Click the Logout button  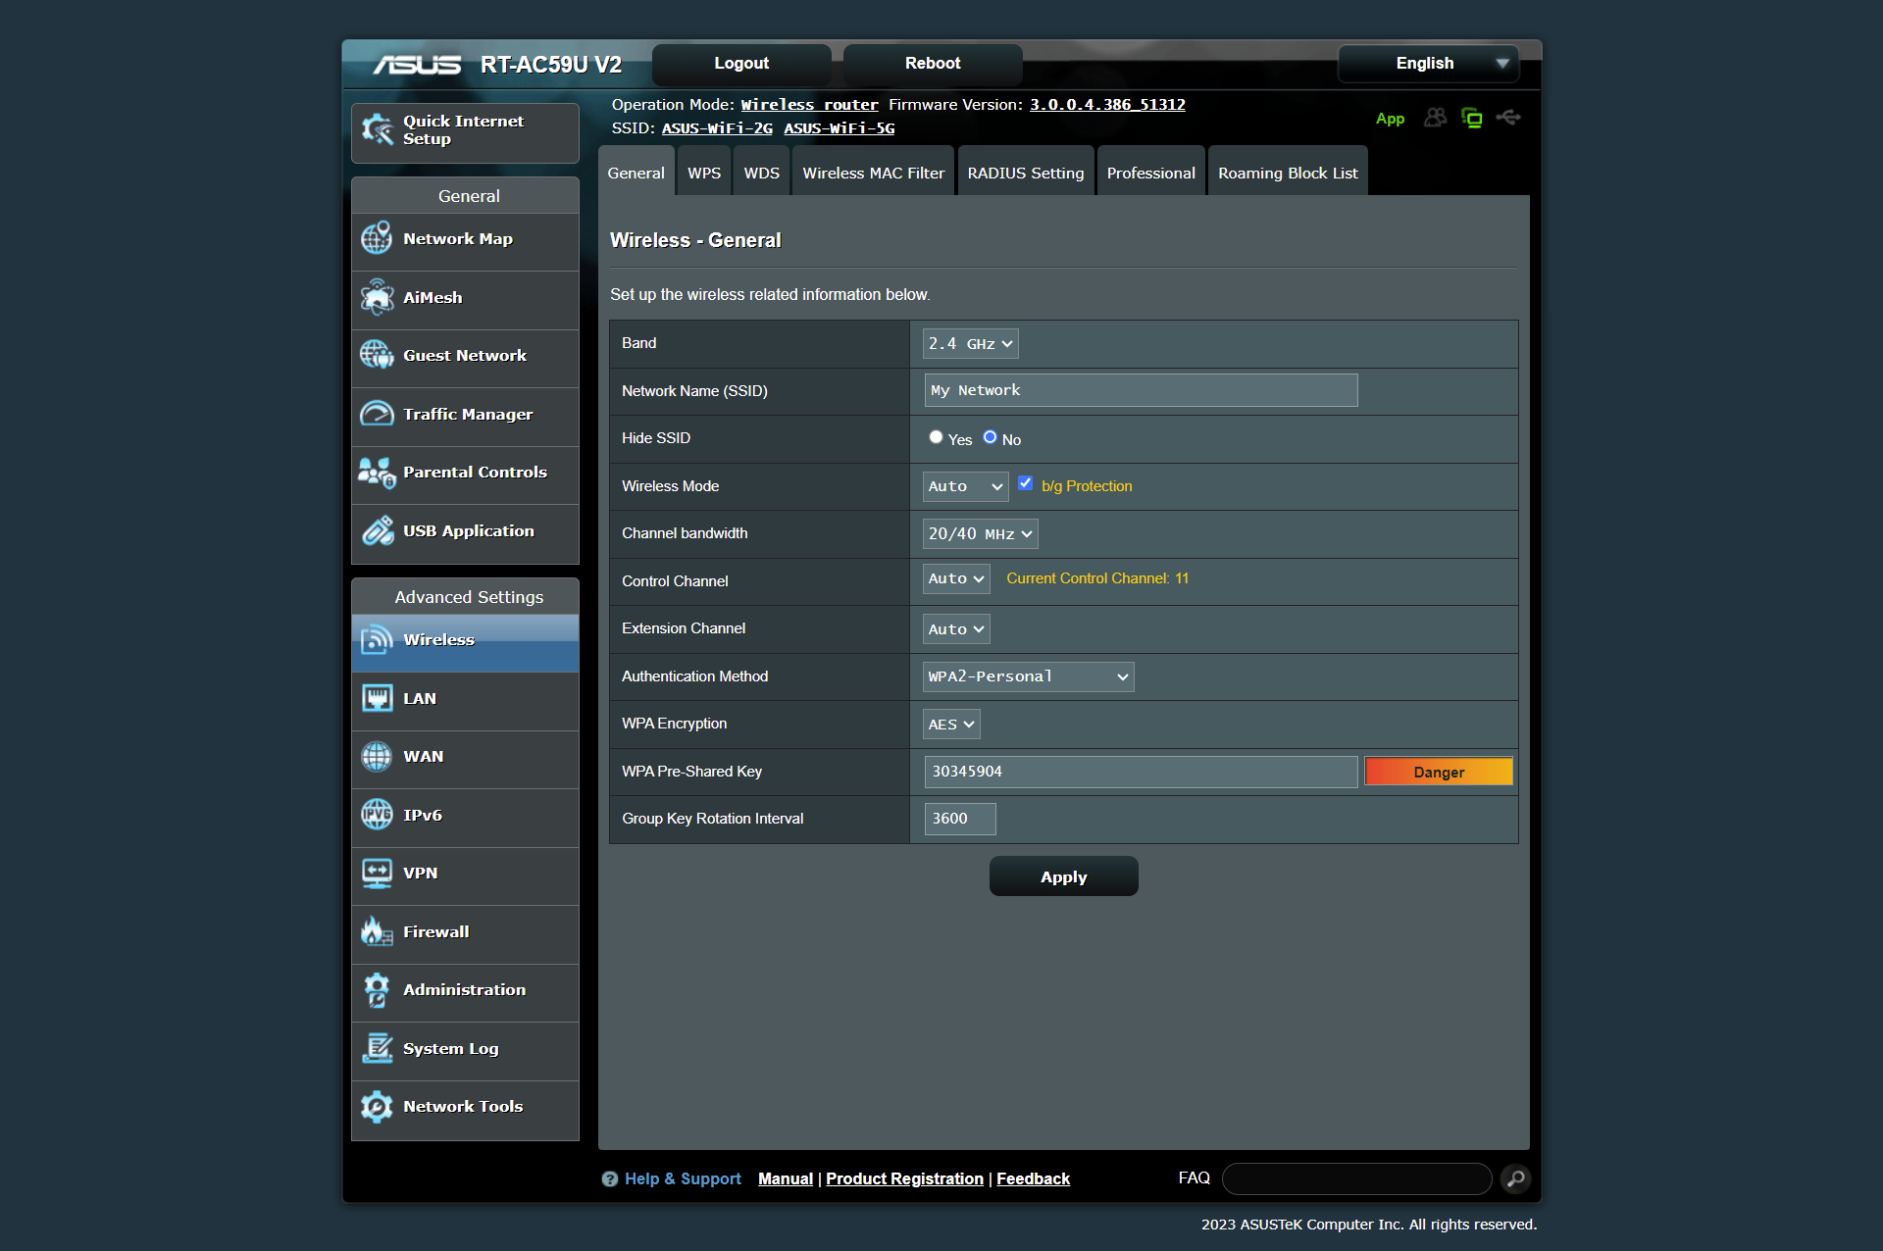(x=741, y=64)
